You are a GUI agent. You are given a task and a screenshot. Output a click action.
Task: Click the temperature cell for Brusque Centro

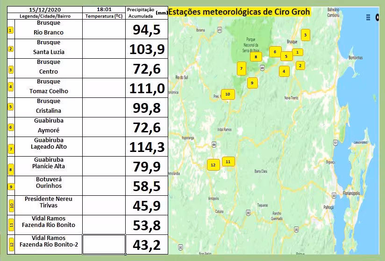pos(104,68)
